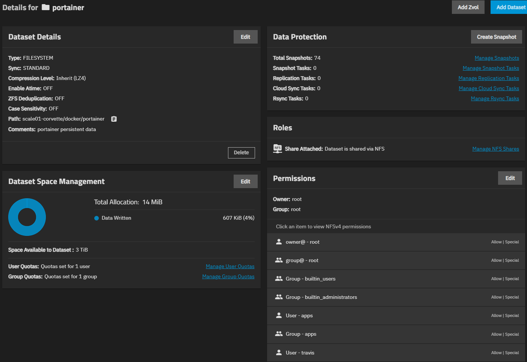The image size is (527, 362).
Task: Click the 607 KiB (4%) value
Action: pyautogui.click(x=239, y=218)
